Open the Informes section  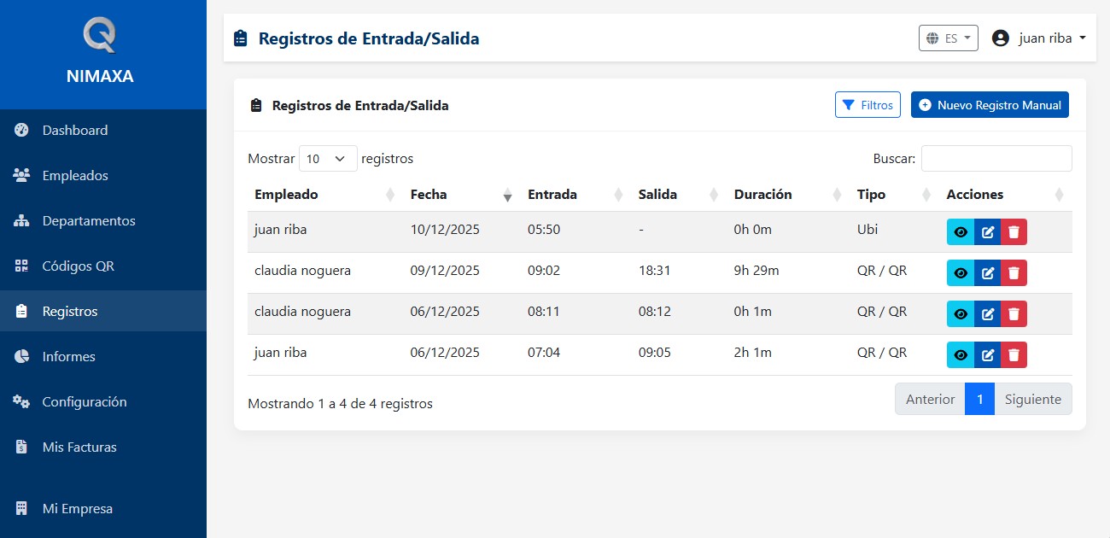[x=70, y=356]
